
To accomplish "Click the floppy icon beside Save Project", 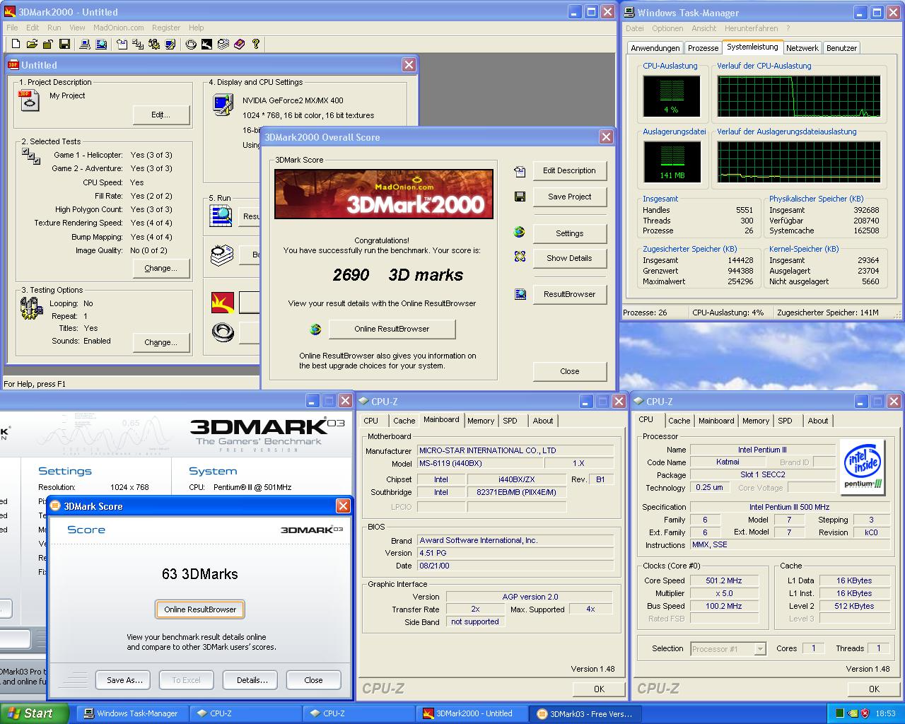I will point(520,197).
